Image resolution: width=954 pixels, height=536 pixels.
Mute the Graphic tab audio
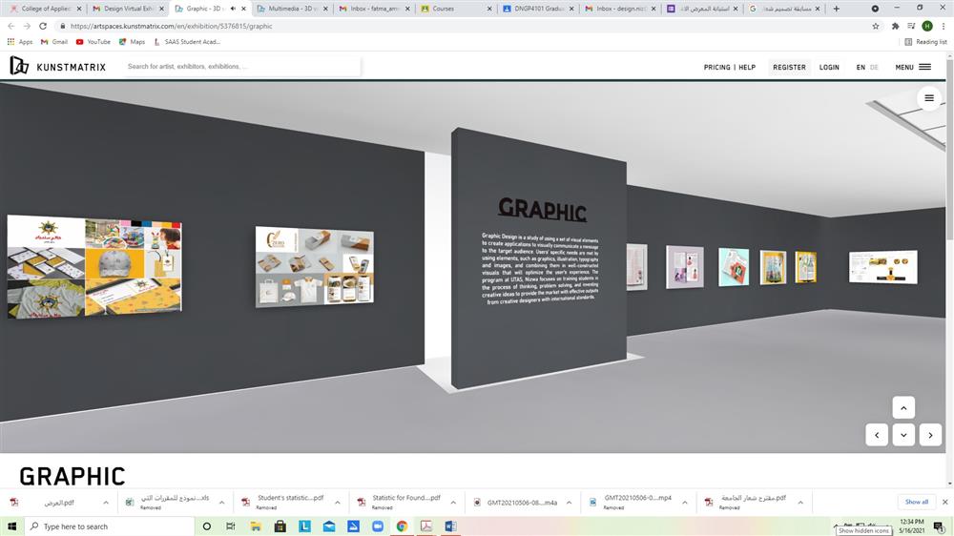pyautogui.click(x=233, y=9)
